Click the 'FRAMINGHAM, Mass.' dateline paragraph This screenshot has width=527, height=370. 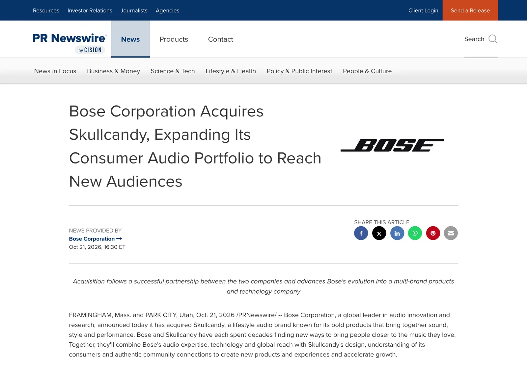tap(263, 335)
